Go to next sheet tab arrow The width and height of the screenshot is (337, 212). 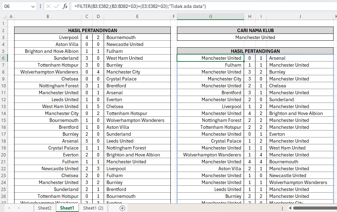pos(19,208)
